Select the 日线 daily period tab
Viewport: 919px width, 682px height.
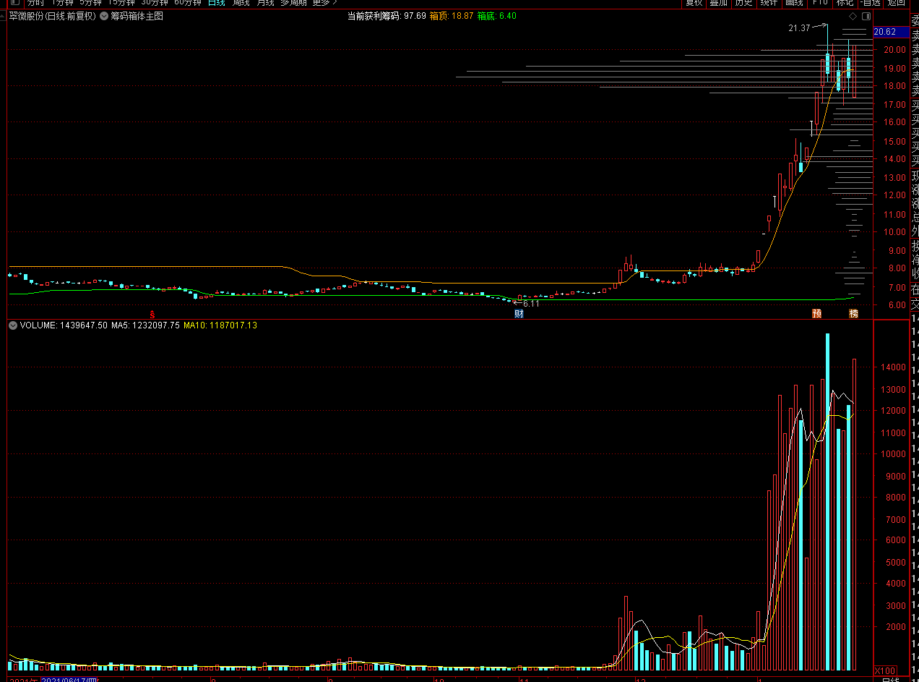click(217, 2)
